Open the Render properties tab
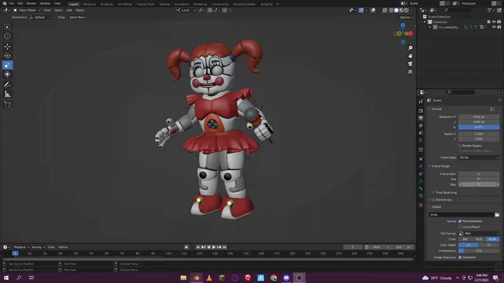This screenshot has height=283, width=504. pos(421,111)
